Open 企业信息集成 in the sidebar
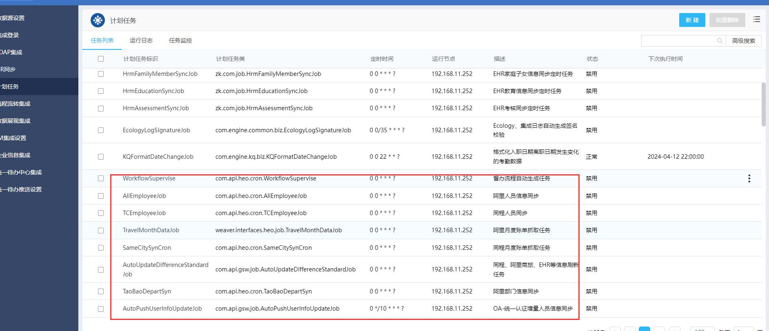 (x=16, y=155)
